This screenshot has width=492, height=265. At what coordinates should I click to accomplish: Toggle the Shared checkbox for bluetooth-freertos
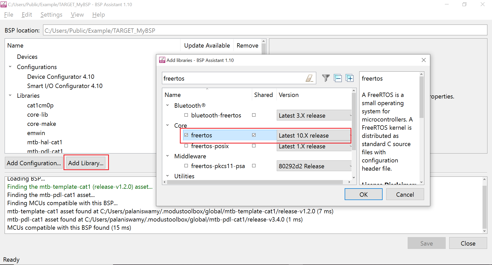[x=254, y=115]
